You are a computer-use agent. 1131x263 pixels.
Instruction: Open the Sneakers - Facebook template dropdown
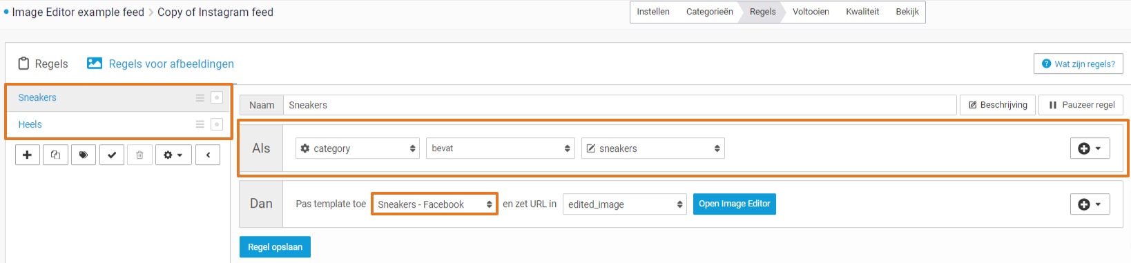(434, 204)
